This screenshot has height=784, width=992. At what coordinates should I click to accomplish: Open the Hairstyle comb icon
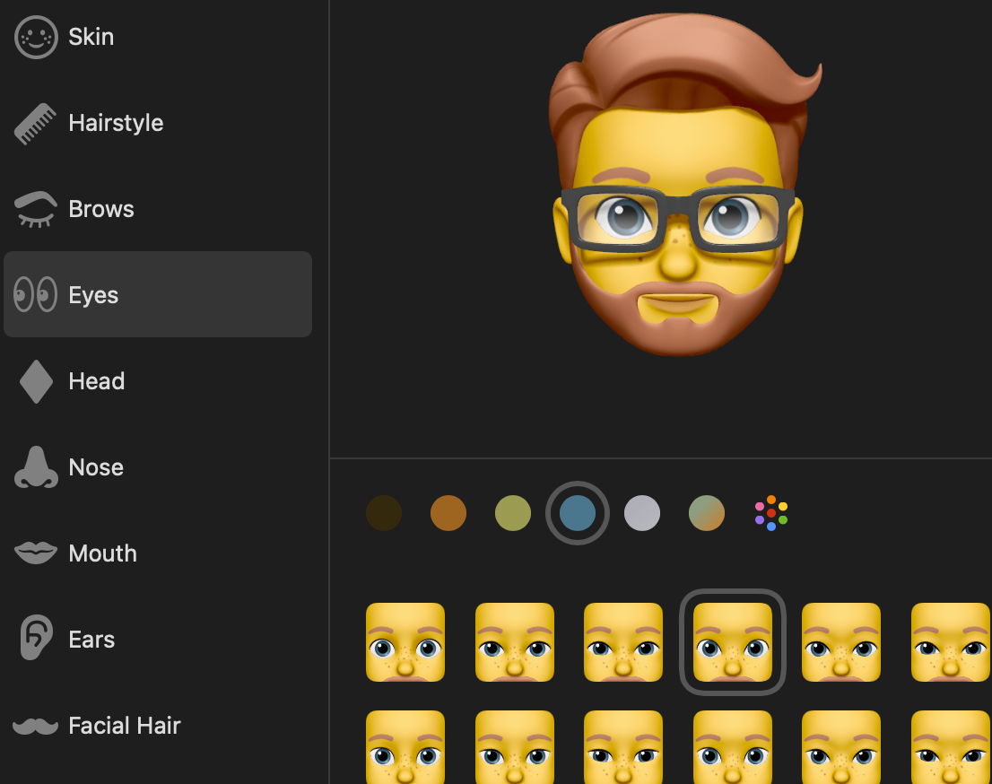(x=36, y=124)
